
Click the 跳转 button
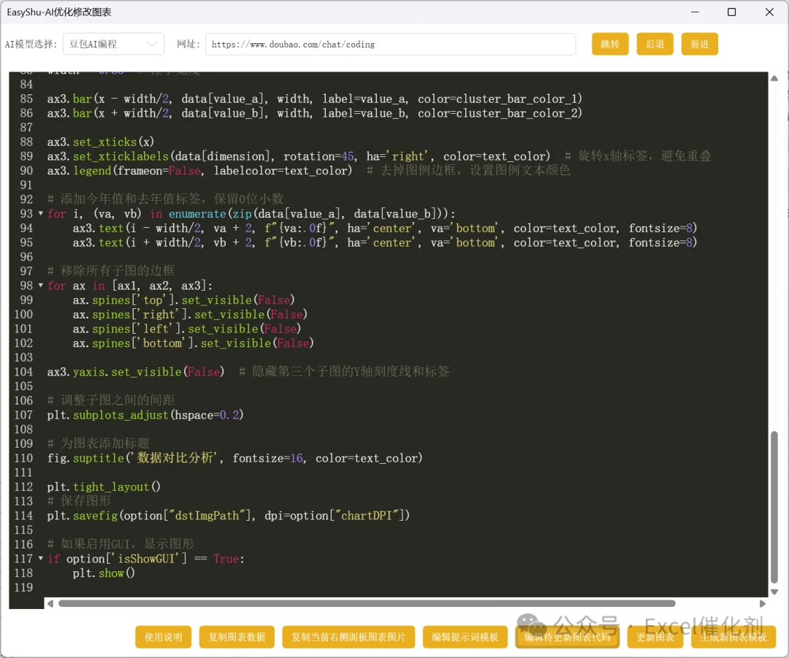610,45
